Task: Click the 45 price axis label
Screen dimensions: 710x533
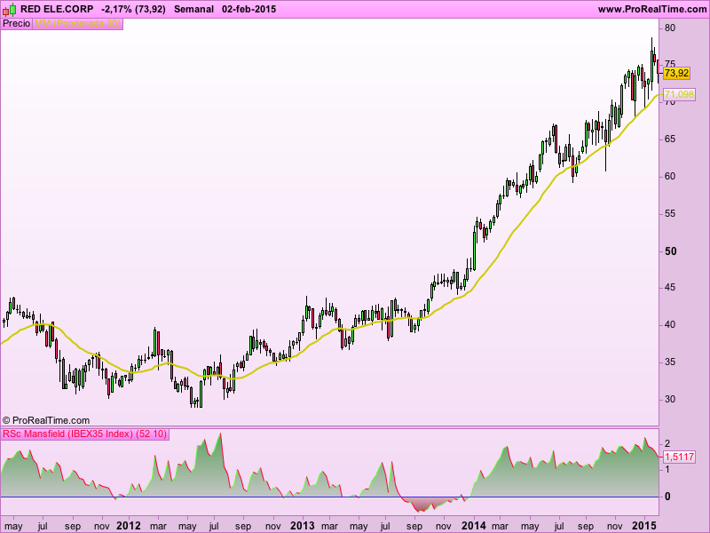Action: 670,287
